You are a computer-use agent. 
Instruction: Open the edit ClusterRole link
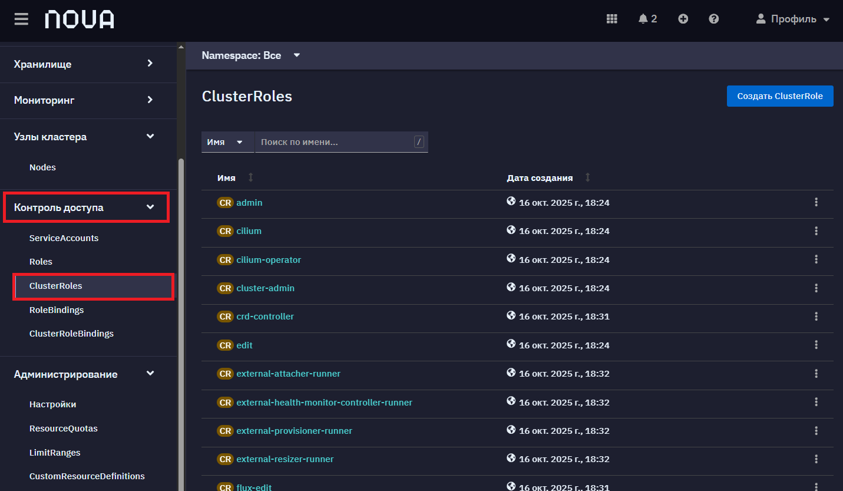click(x=244, y=345)
